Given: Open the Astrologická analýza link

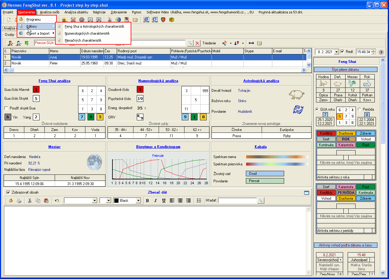Looking at the screenshot, I should pos(261,81).
